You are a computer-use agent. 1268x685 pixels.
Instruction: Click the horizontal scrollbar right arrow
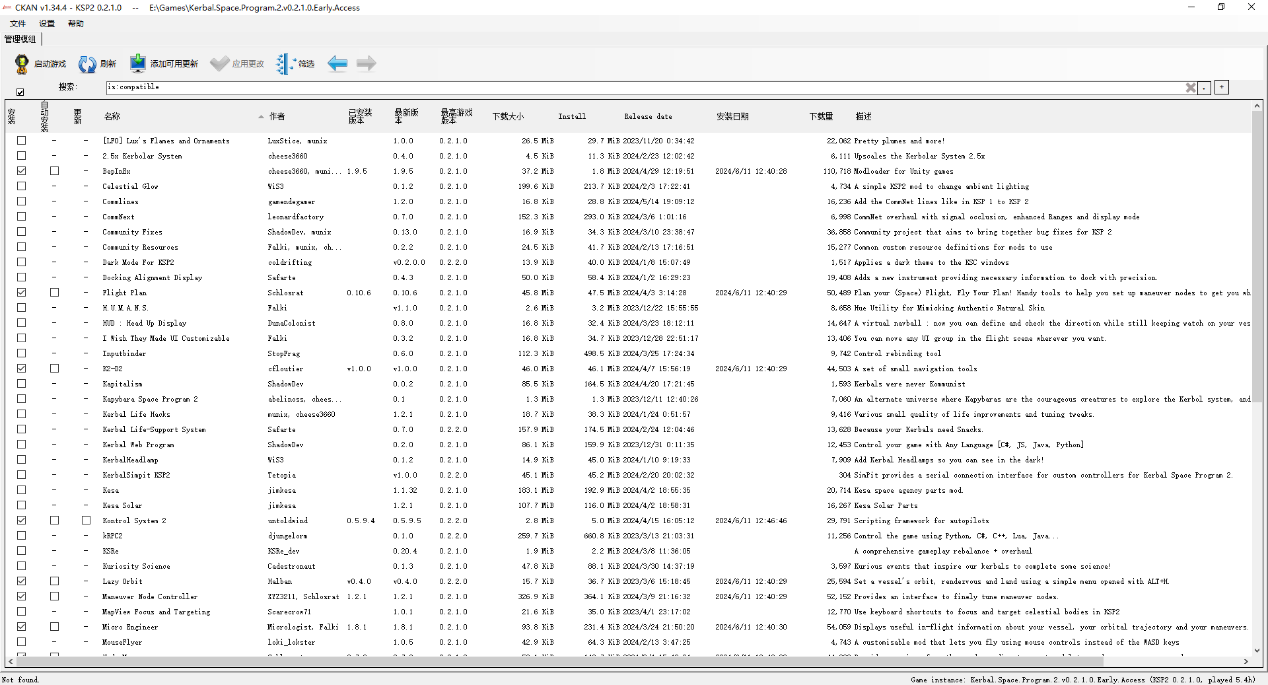[1246, 661]
